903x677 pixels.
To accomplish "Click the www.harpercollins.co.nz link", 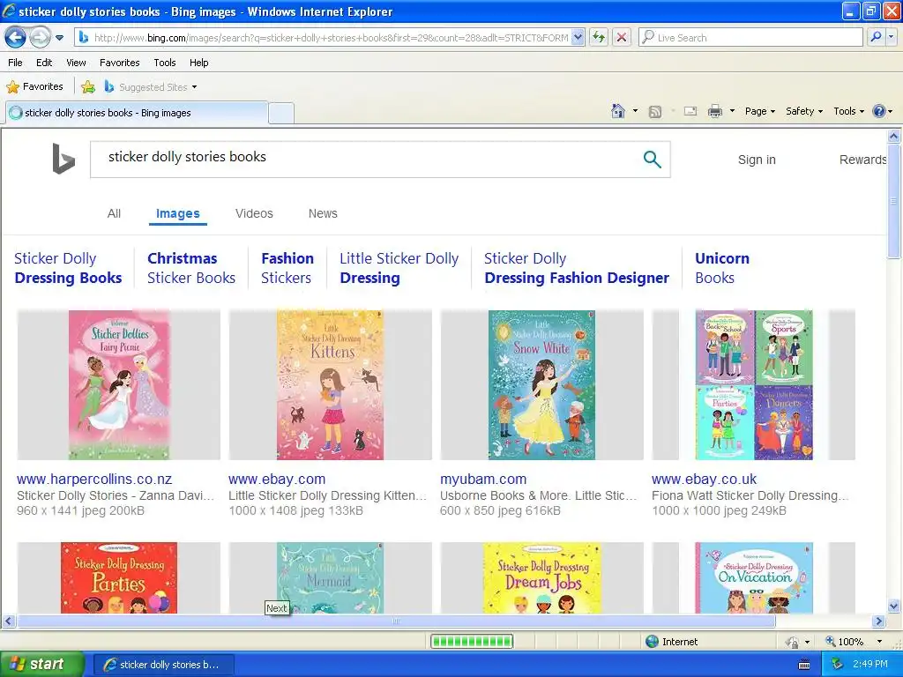I will [94, 479].
